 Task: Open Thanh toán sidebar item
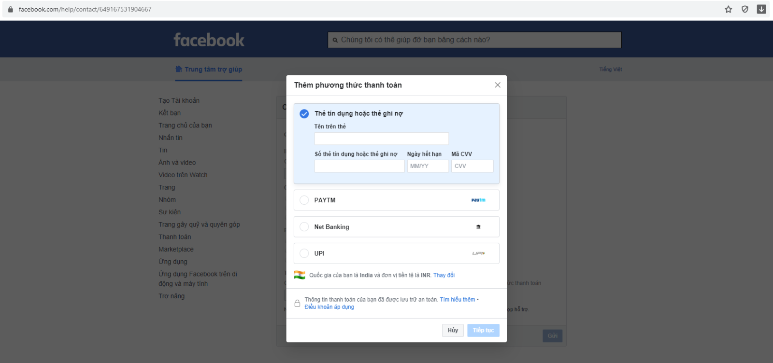(175, 237)
